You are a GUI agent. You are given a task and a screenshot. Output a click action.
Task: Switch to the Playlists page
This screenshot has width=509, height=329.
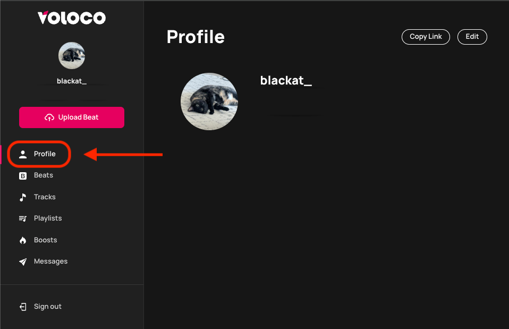pos(48,218)
